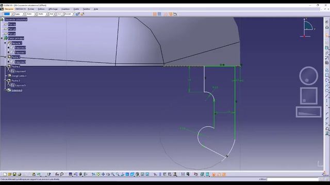
Task: Toggle Geometrical Constraints option
Action: pos(170,14)
